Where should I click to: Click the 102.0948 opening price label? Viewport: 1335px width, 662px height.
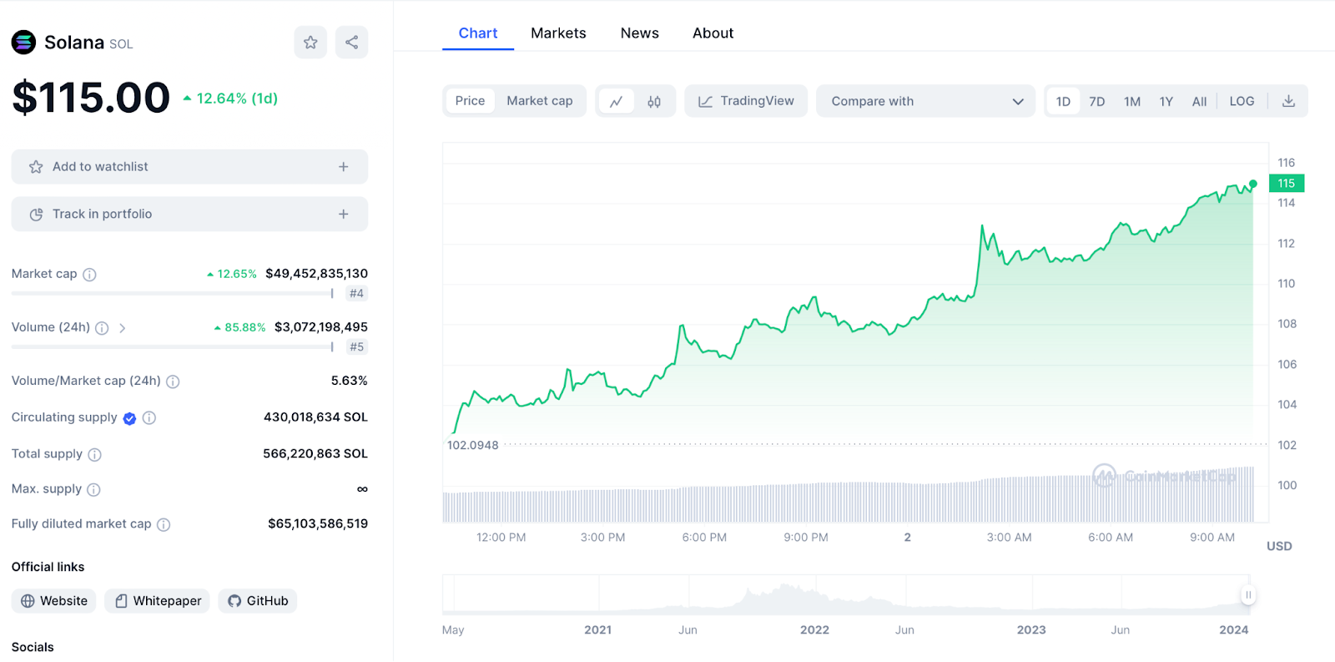tap(473, 446)
